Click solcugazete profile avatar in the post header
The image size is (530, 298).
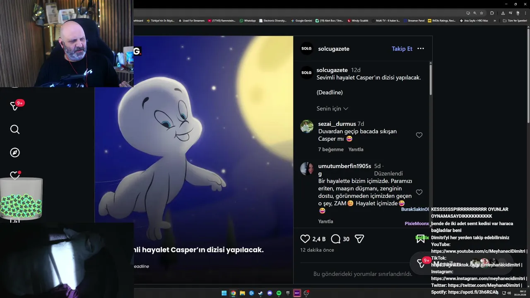(x=306, y=48)
